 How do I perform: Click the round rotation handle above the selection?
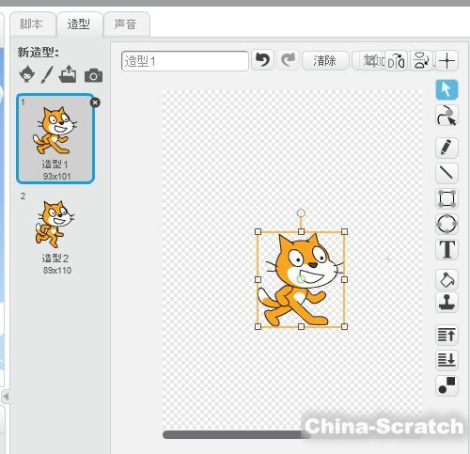tap(301, 213)
